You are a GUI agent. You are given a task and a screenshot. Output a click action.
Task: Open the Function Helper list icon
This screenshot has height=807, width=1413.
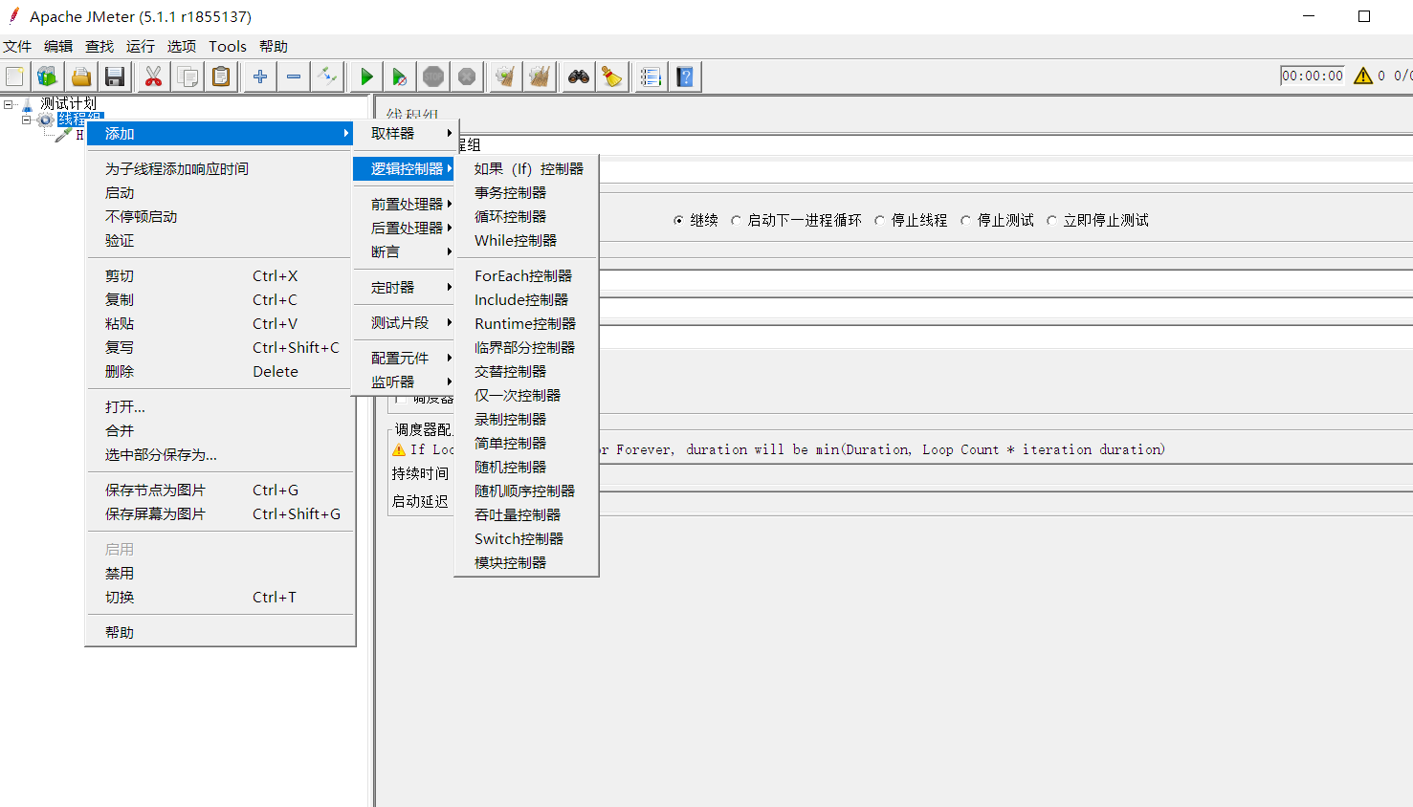click(x=651, y=76)
